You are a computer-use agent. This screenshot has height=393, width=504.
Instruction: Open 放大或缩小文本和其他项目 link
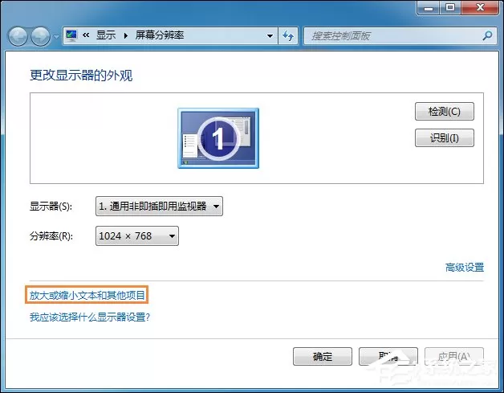coord(87,295)
